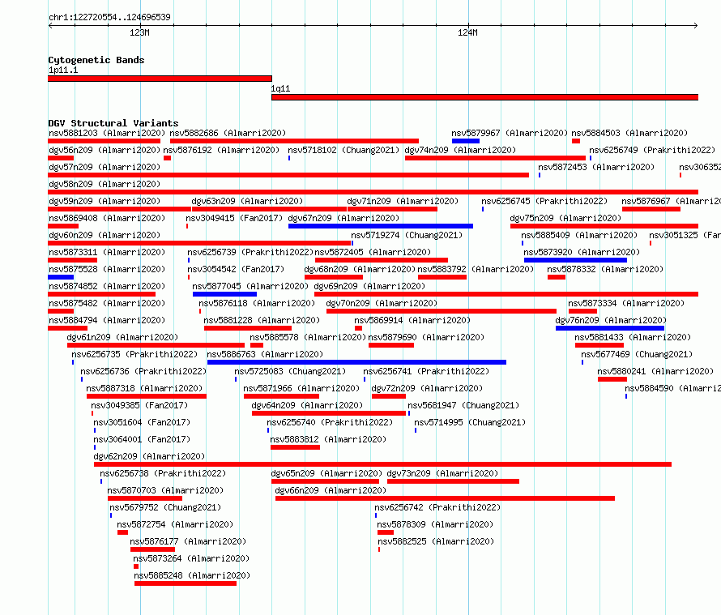The width and height of the screenshot is (721, 615).
Task: Open dgv74n209 (Almarri2020) variant
Action: point(495,158)
